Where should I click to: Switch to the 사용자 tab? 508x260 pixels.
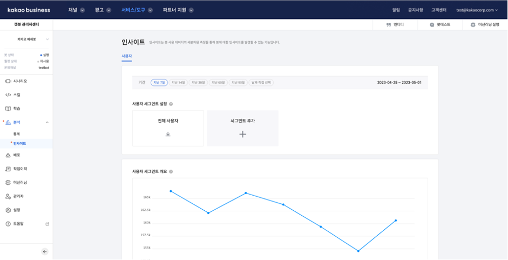(x=127, y=56)
